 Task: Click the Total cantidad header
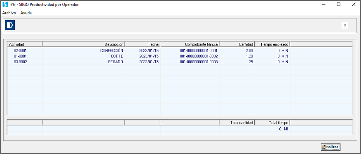point(237,122)
